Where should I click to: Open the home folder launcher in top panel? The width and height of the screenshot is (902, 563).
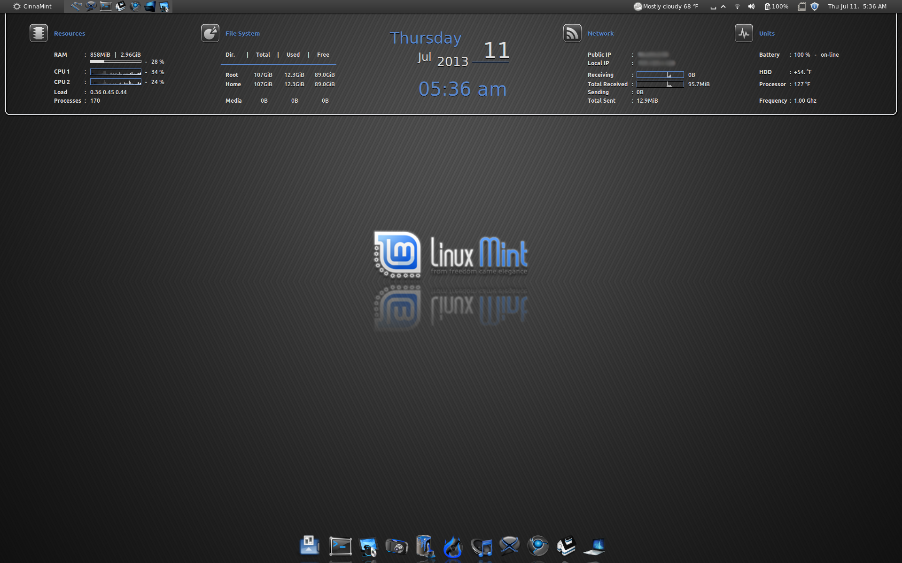tap(120, 7)
